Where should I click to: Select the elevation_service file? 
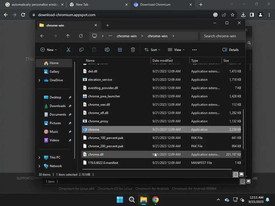click(161, 80)
